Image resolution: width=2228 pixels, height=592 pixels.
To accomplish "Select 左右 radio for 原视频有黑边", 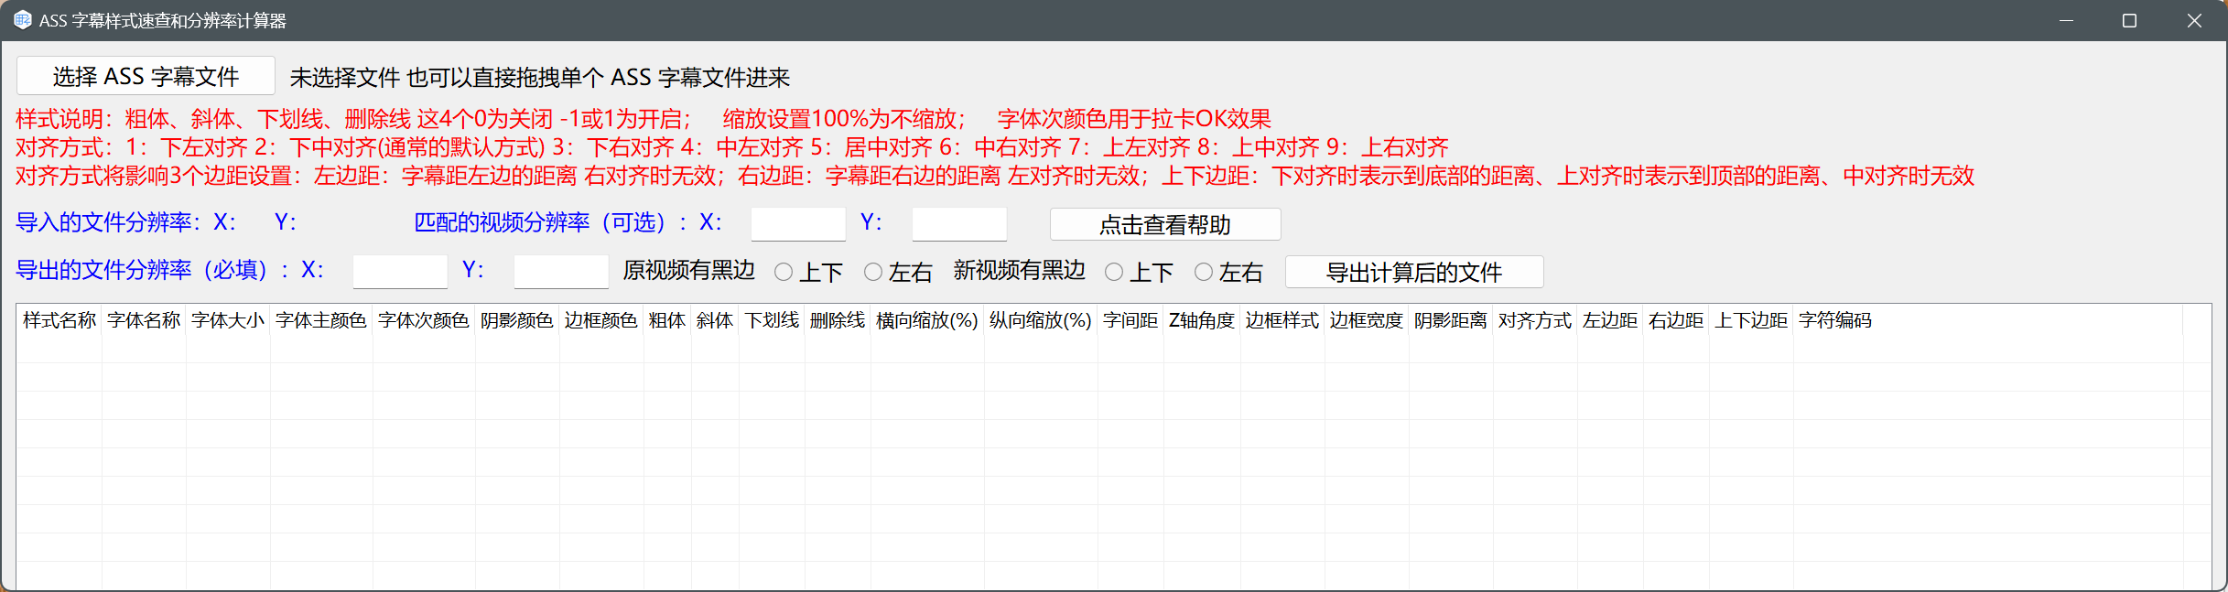I will click(x=898, y=272).
